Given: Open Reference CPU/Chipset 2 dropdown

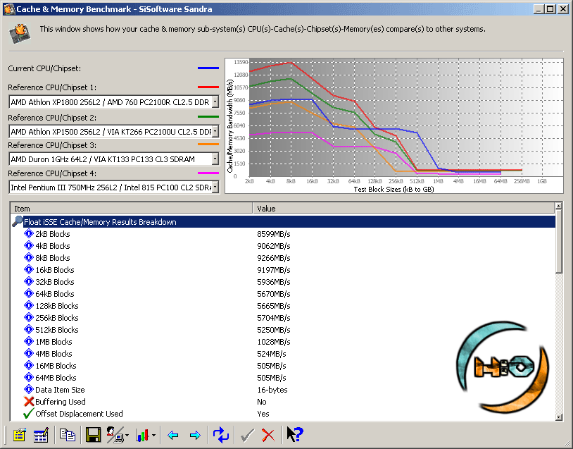Looking at the screenshot, I should pyautogui.click(x=215, y=131).
